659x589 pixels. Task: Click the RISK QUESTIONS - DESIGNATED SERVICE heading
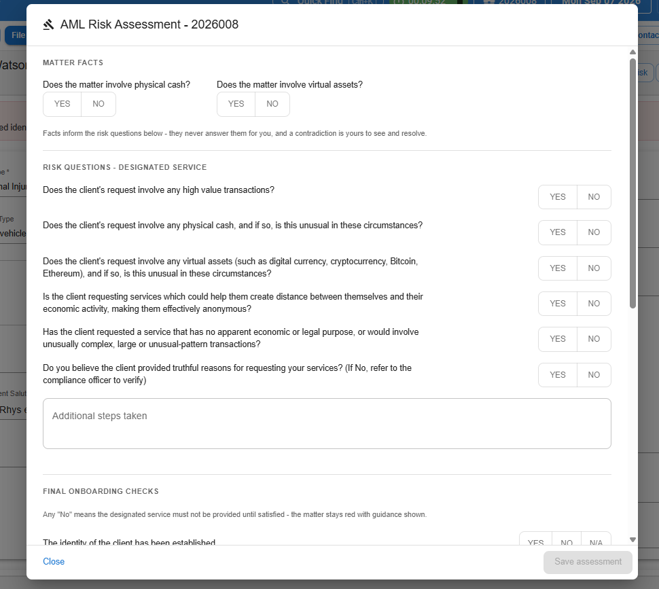[125, 167]
